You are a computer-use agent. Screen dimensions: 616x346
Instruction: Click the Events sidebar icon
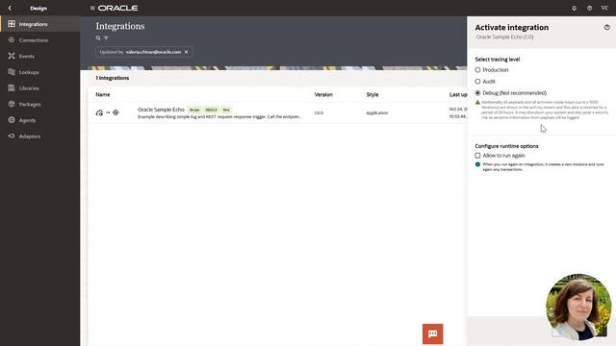coord(12,56)
